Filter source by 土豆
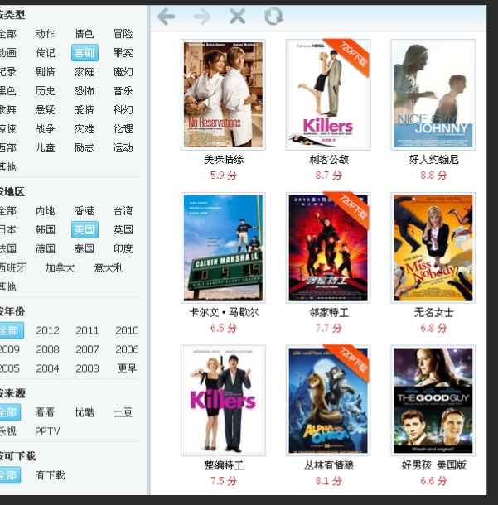This screenshot has width=498, height=505. pyautogui.click(x=123, y=412)
